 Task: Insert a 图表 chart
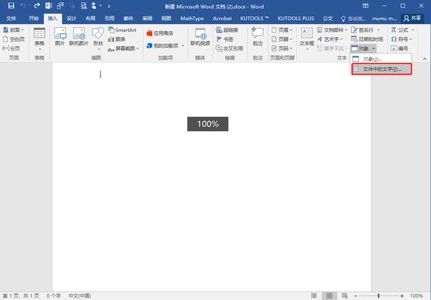pos(117,39)
